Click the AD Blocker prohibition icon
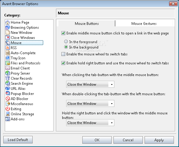This screenshot has height=147, width=179. (x=8, y=98)
